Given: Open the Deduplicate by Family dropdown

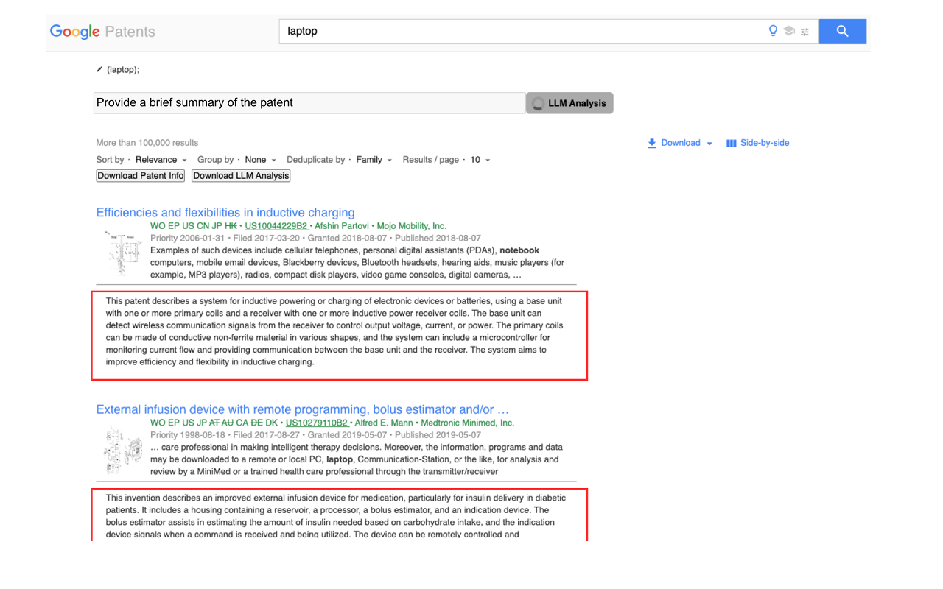Looking at the screenshot, I should (x=374, y=160).
